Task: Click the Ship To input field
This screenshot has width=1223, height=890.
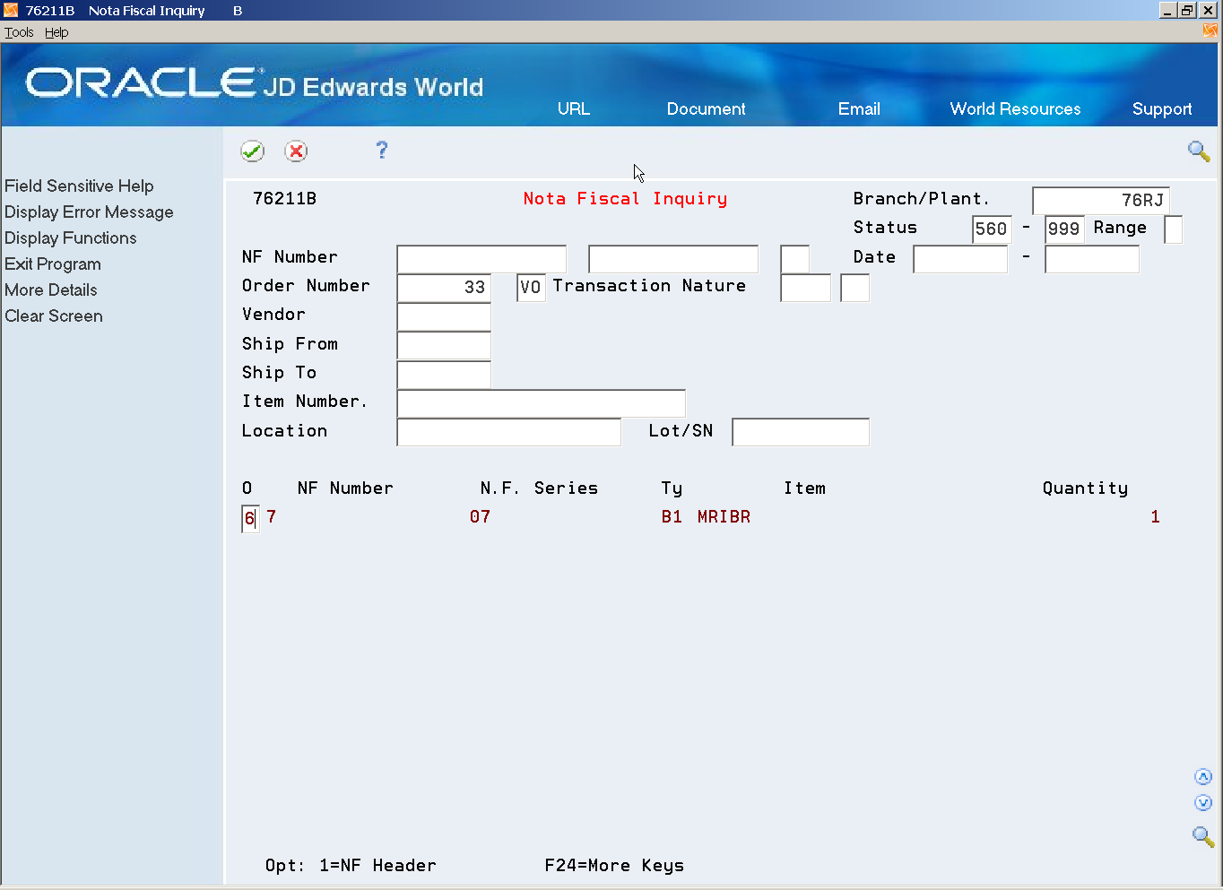Action: pos(444,375)
